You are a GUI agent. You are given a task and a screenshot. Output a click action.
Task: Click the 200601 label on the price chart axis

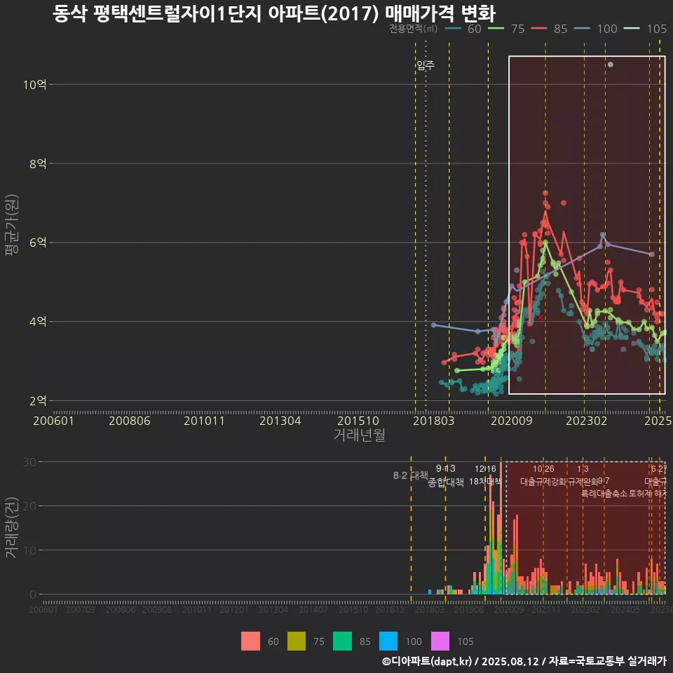pos(54,421)
